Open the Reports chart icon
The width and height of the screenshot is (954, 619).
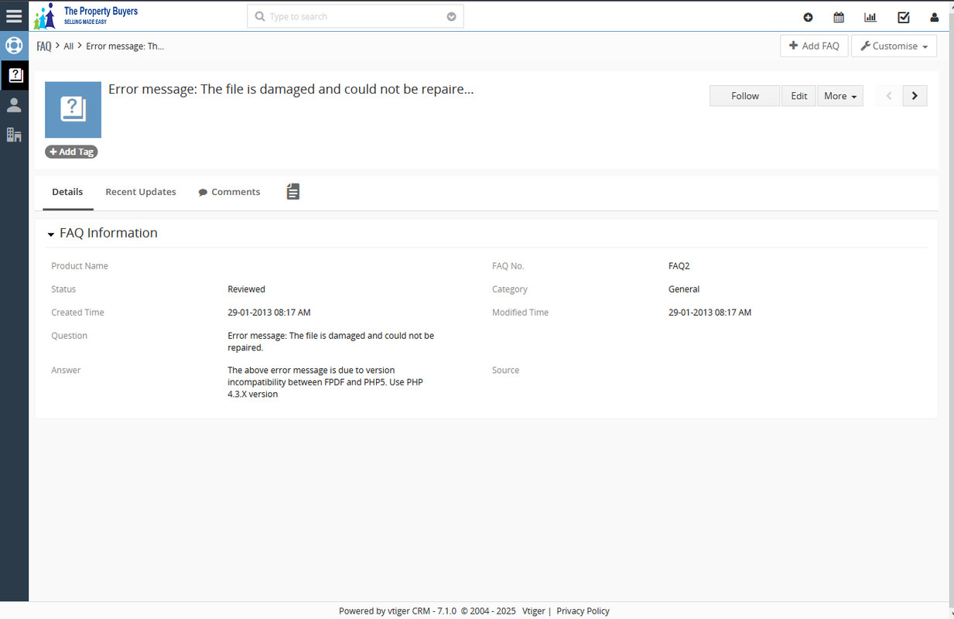[870, 17]
